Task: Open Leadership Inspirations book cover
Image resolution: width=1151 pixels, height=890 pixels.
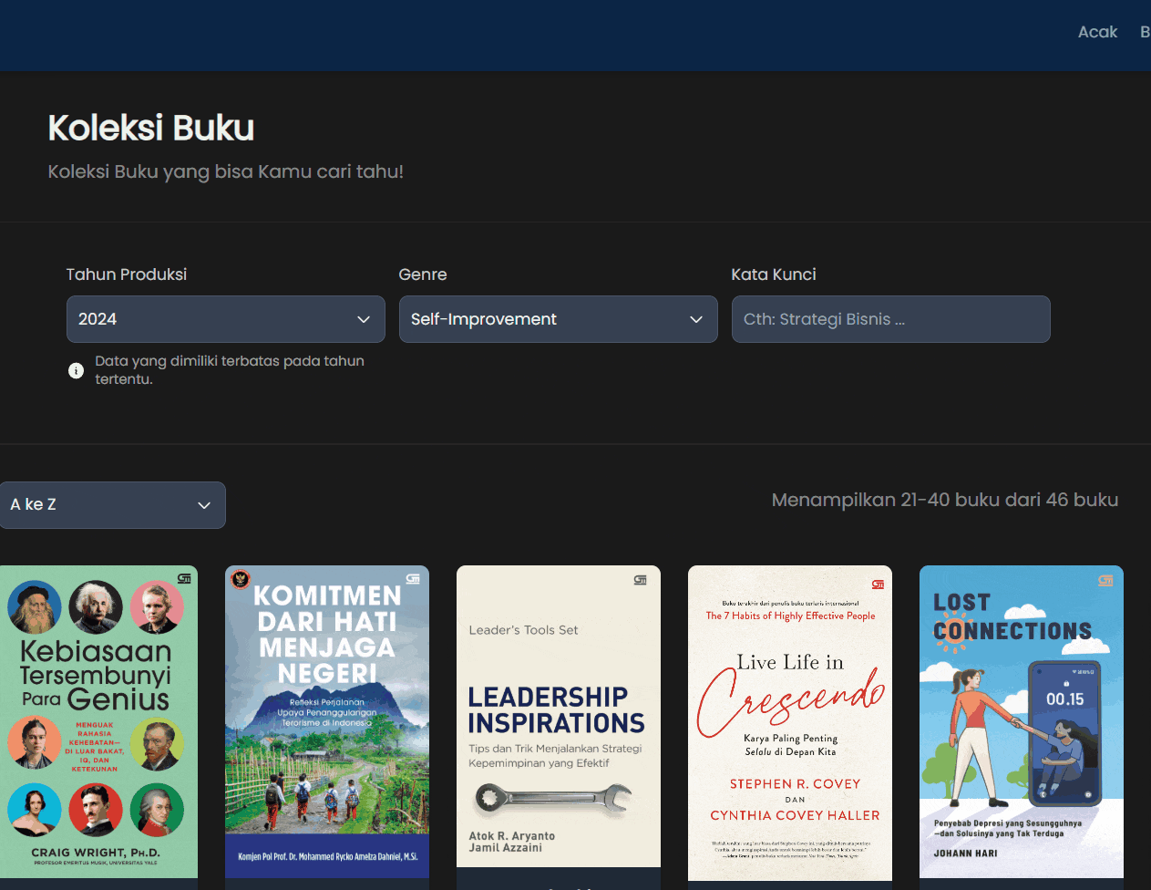Action: click(559, 717)
